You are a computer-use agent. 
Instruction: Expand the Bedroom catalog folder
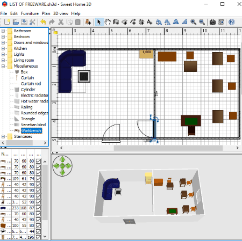point(3,37)
